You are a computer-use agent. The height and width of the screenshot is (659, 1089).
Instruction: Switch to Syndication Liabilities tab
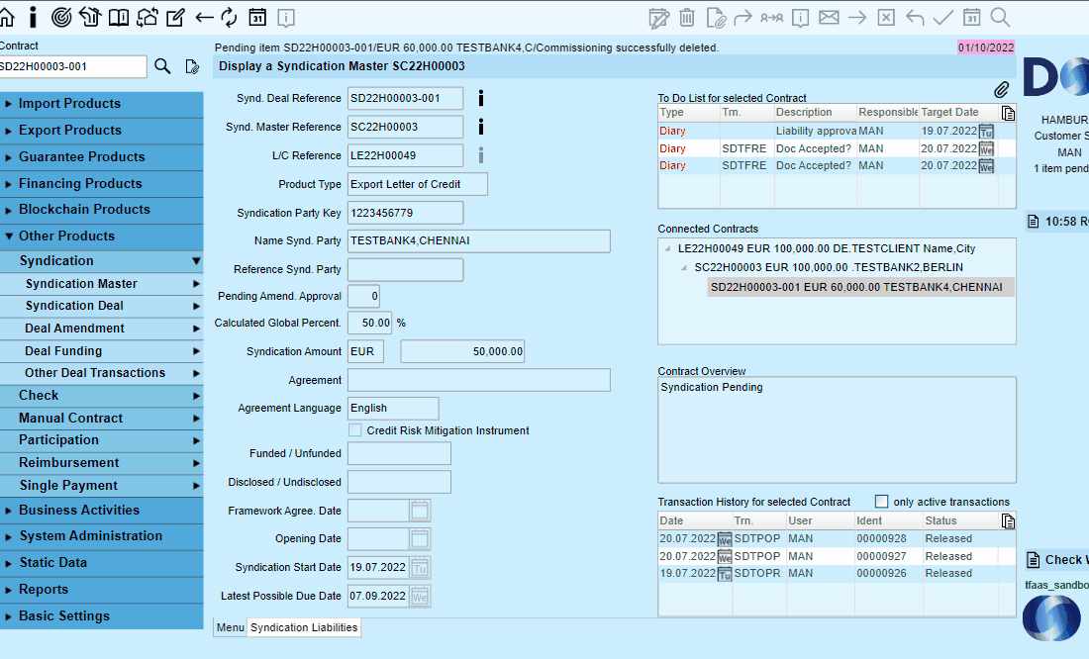click(x=304, y=627)
